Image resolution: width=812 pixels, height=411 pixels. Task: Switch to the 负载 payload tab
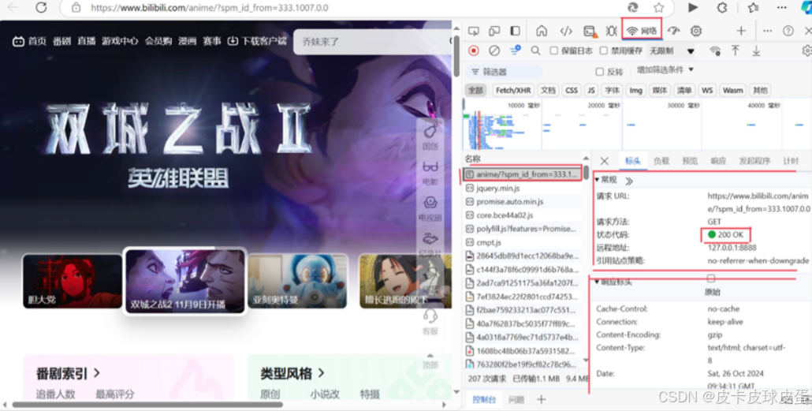coord(661,161)
